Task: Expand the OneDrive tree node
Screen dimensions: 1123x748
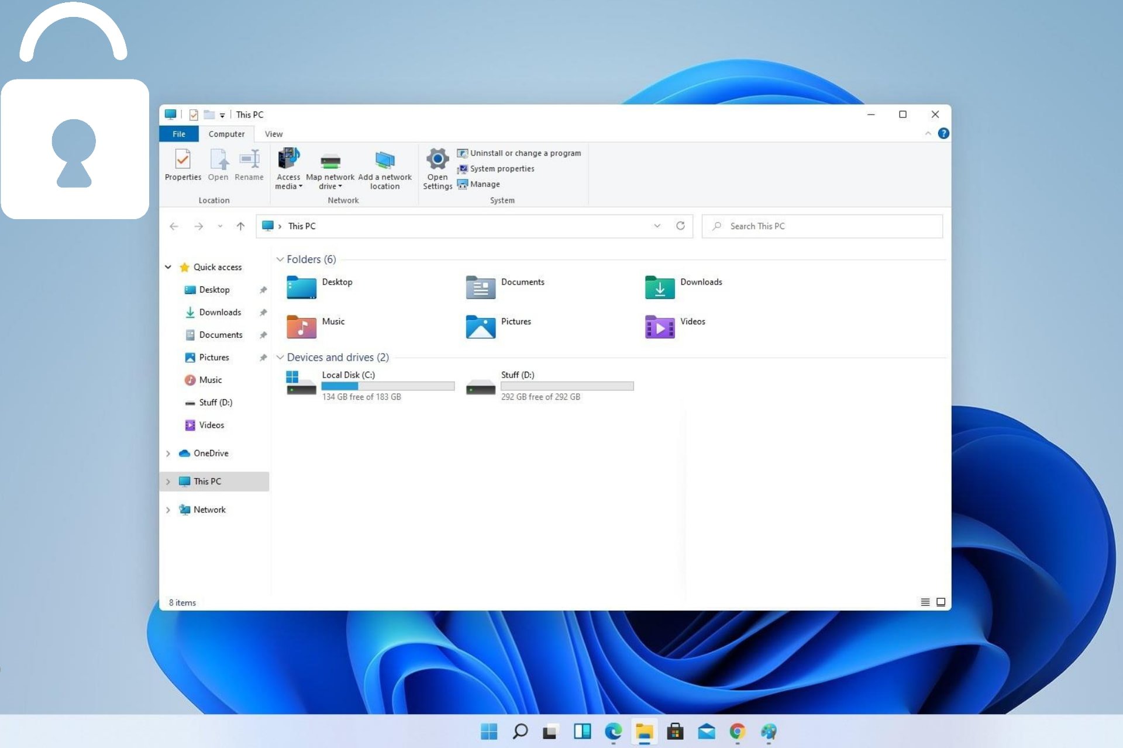Action: pos(168,453)
